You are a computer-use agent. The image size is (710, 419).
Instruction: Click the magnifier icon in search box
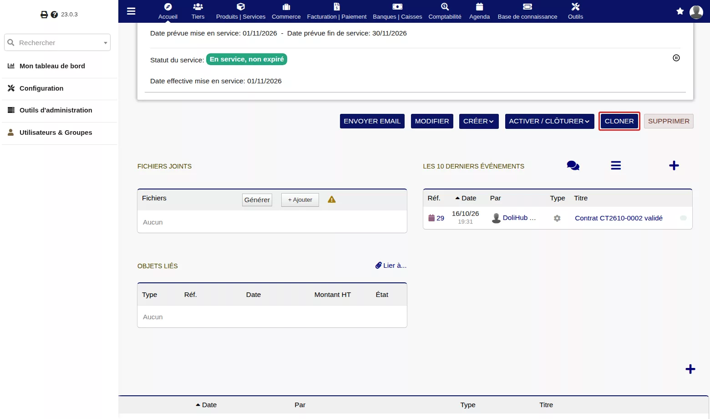11,42
